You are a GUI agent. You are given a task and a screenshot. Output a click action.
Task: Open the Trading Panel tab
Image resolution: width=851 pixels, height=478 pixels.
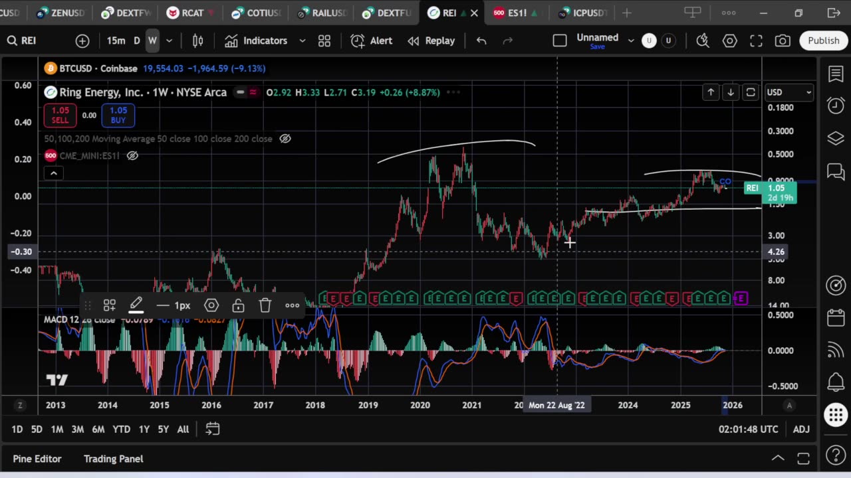[x=113, y=459]
